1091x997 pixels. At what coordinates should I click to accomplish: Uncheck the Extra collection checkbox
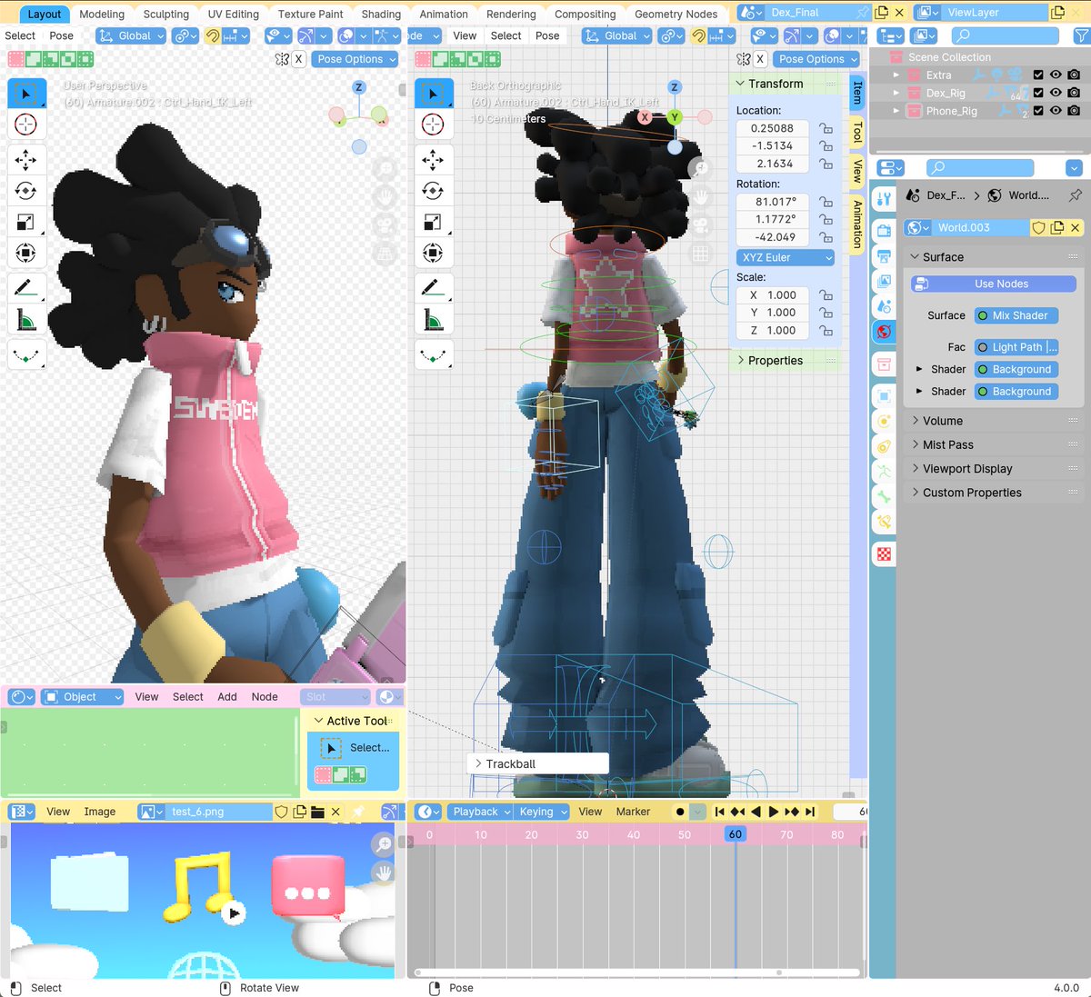(x=1038, y=75)
